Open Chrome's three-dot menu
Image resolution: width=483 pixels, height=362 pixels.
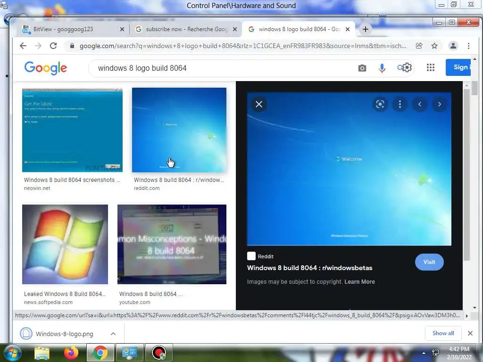tap(468, 46)
